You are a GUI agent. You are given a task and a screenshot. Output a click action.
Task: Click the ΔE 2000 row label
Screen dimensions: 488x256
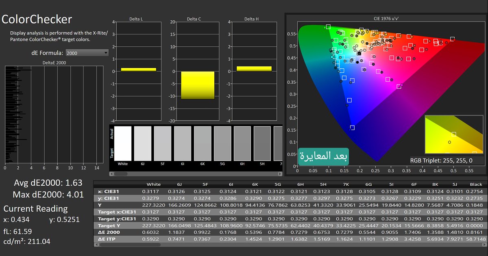click(x=109, y=232)
